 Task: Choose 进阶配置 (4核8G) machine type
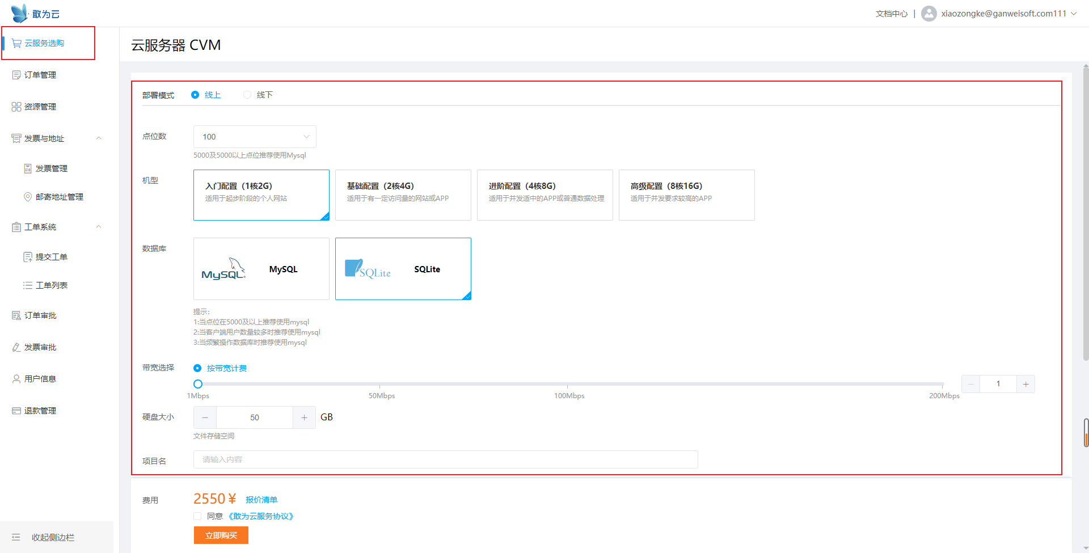click(x=545, y=195)
